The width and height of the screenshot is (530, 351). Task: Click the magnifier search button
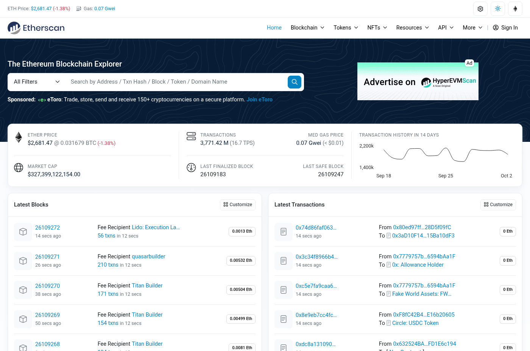[x=295, y=82]
